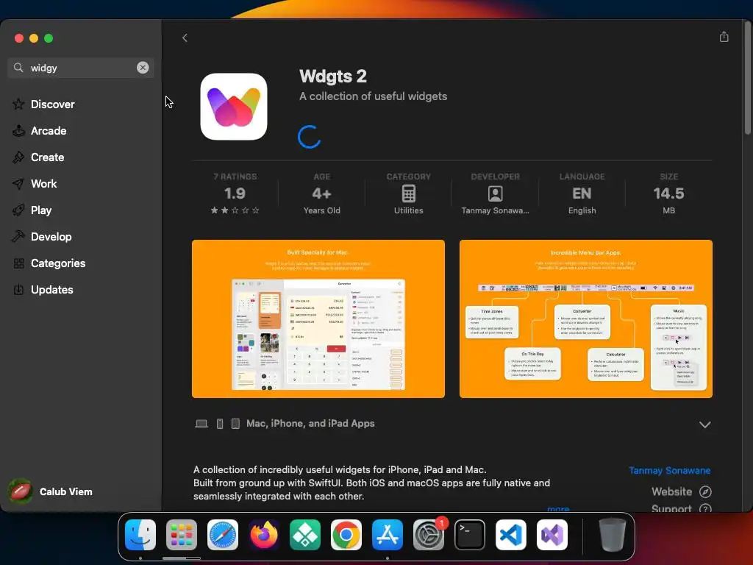Image resolution: width=753 pixels, height=565 pixels.
Task: Click the Tanmay Sonawa... developer name
Action: [495, 210]
